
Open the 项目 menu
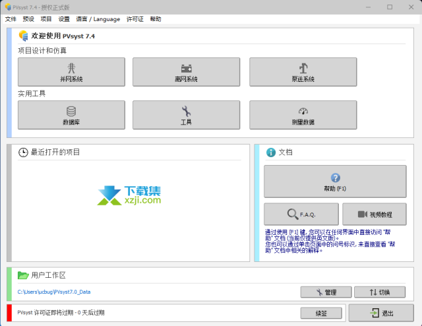point(46,19)
